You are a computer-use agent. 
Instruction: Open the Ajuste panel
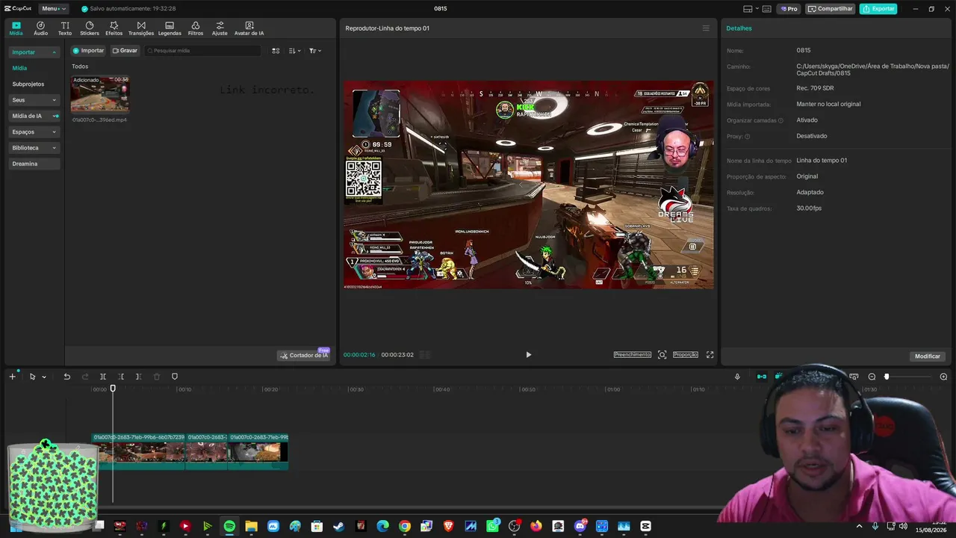(220, 28)
